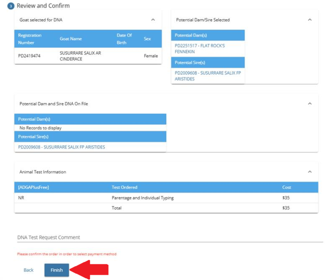Image resolution: width=335 pixels, height=280 pixels.
Task: Click the [ADGAPlusFree] column header
Action: [x=34, y=187]
